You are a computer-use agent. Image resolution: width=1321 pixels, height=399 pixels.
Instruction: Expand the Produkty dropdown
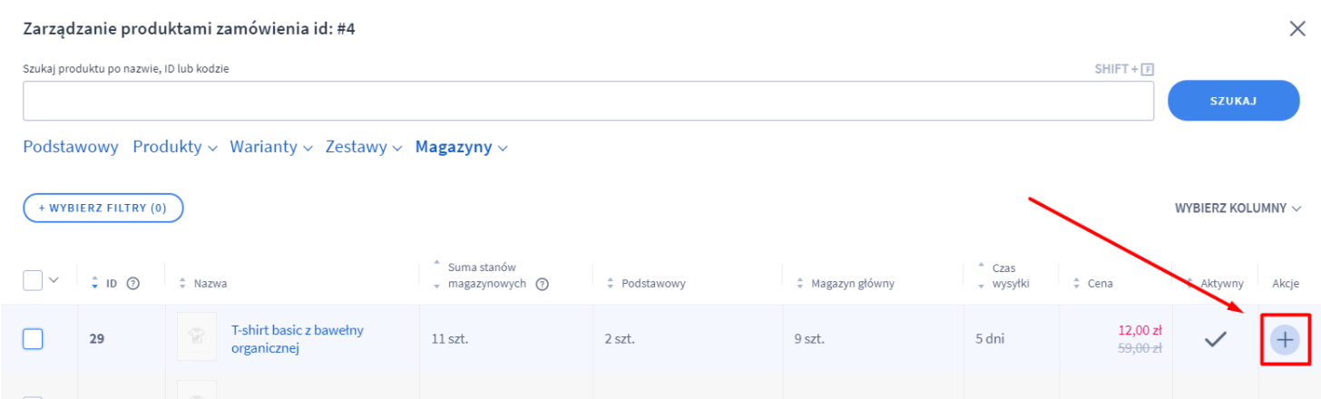click(175, 147)
